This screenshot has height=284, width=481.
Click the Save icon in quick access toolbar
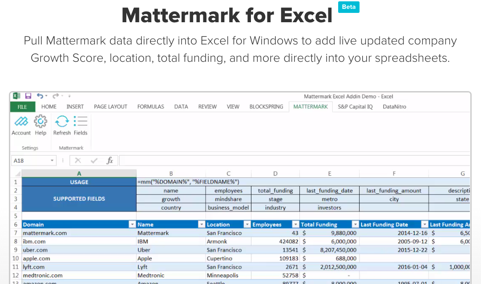28,96
